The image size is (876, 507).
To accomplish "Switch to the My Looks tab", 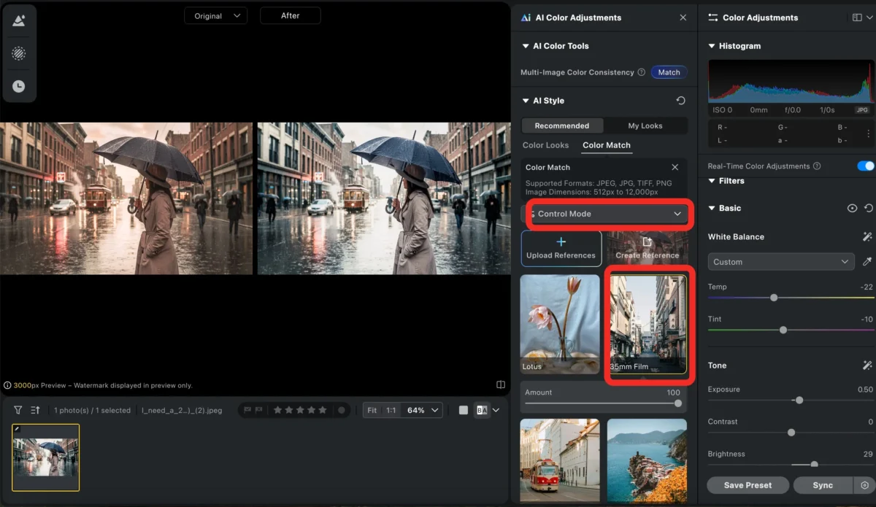I will click(x=645, y=125).
